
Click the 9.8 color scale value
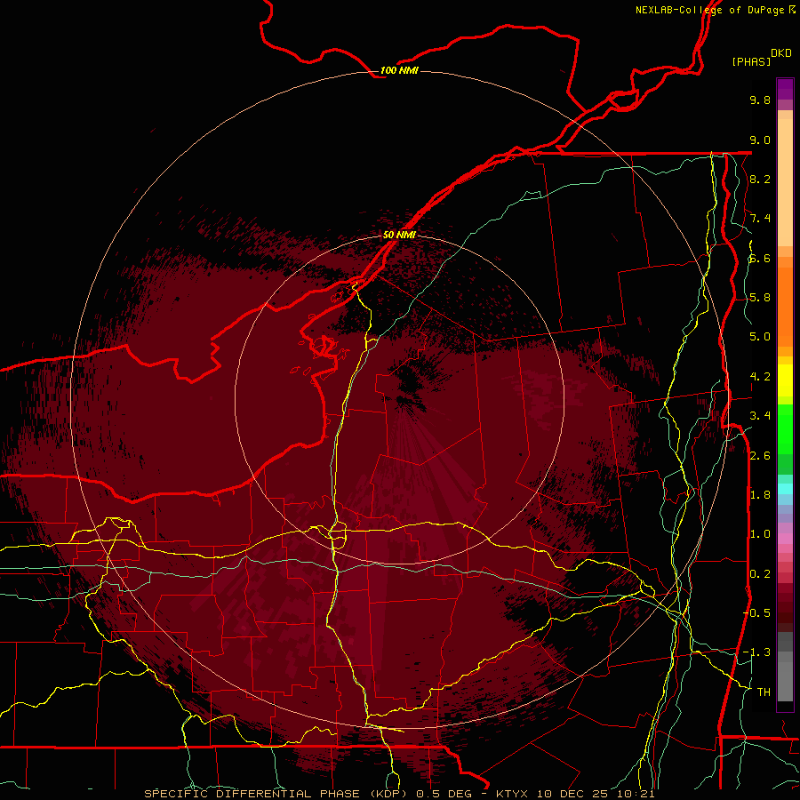(x=760, y=100)
